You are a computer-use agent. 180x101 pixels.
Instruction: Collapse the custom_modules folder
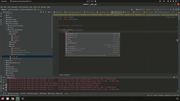click(5, 24)
